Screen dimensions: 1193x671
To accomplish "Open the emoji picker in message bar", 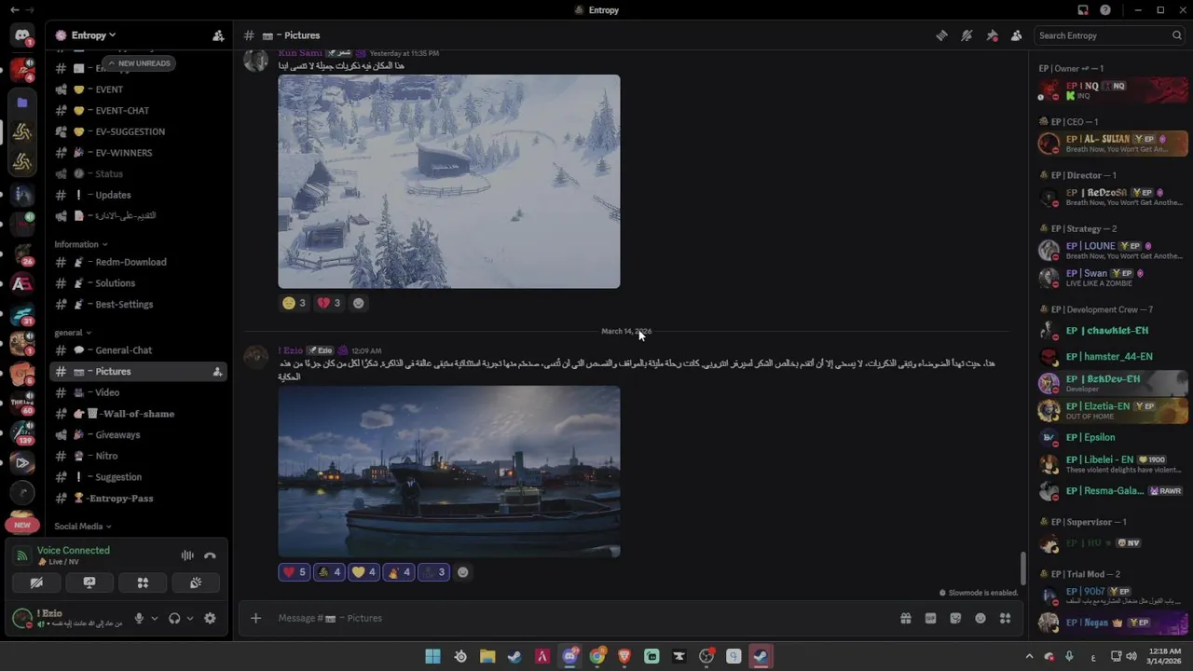I will (x=980, y=618).
